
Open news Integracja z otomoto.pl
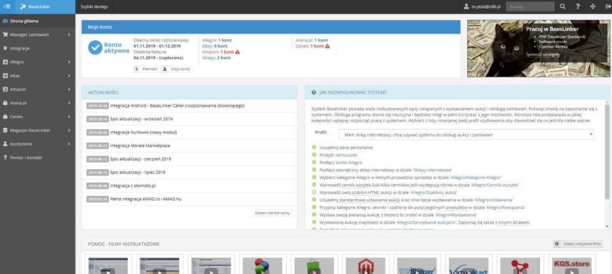(133, 186)
